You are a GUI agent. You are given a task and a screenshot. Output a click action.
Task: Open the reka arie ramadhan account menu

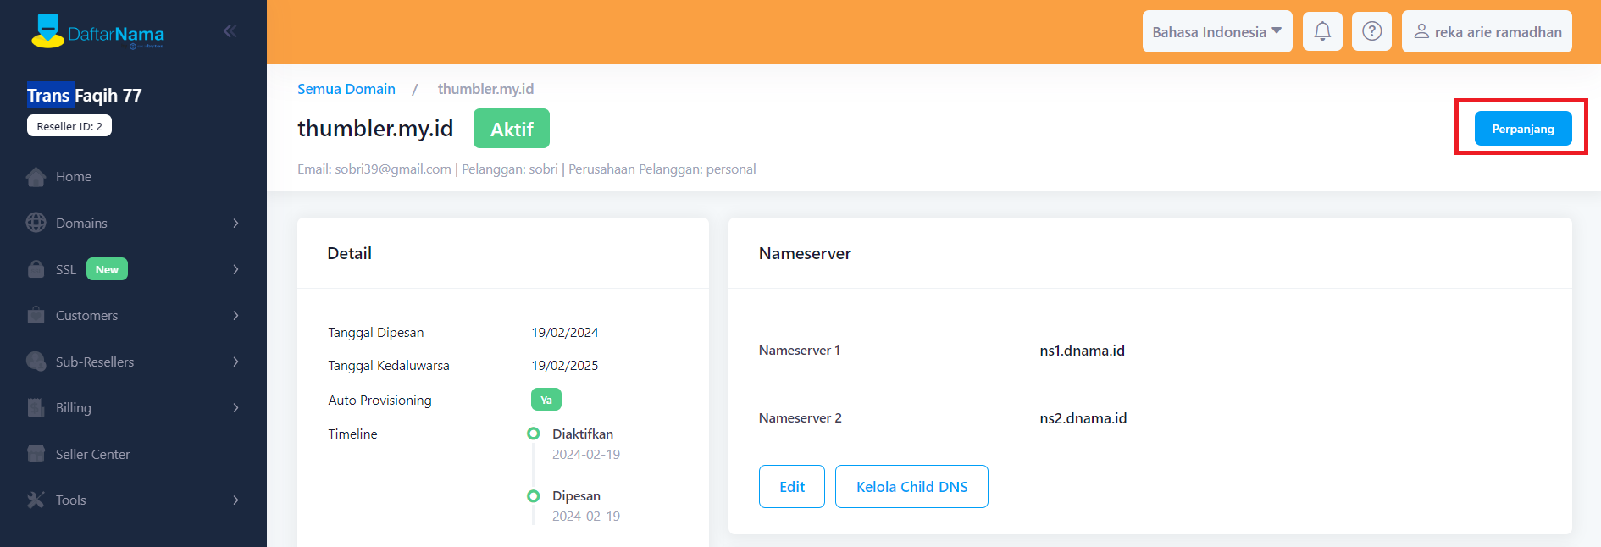[1487, 31]
